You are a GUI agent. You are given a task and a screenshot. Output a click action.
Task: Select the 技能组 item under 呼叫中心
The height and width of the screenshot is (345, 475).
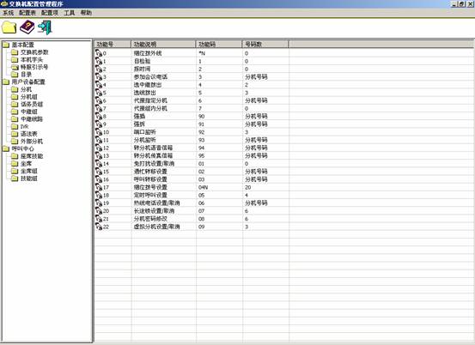(29, 179)
